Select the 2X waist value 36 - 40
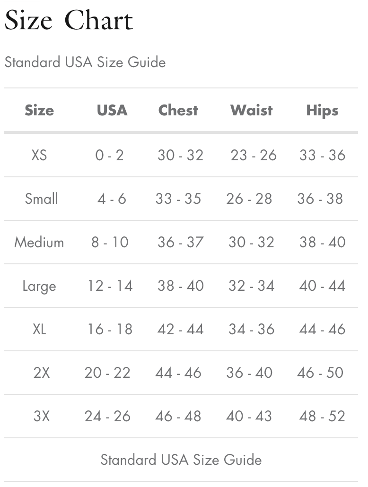 [x=249, y=373]
